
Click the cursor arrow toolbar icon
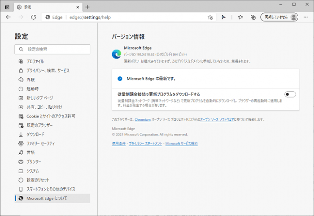(x=223, y=17)
